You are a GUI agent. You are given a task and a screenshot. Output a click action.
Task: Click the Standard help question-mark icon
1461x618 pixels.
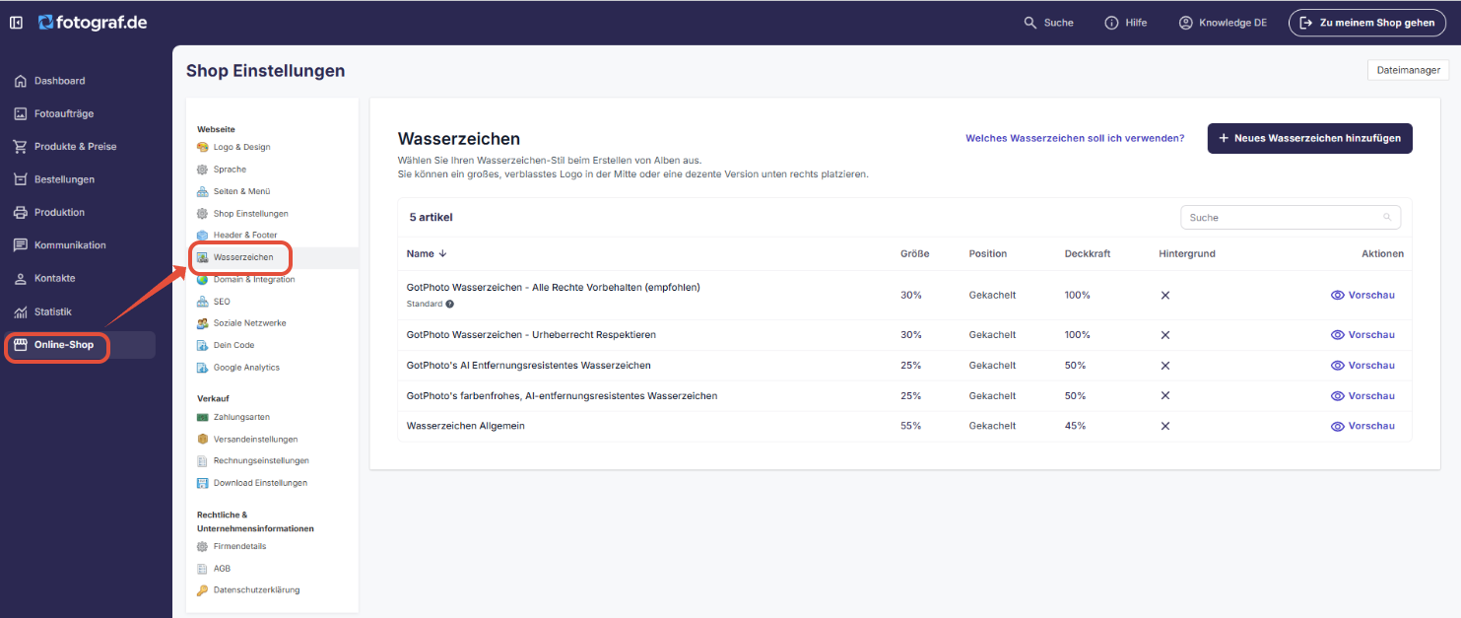pos(450,304)
